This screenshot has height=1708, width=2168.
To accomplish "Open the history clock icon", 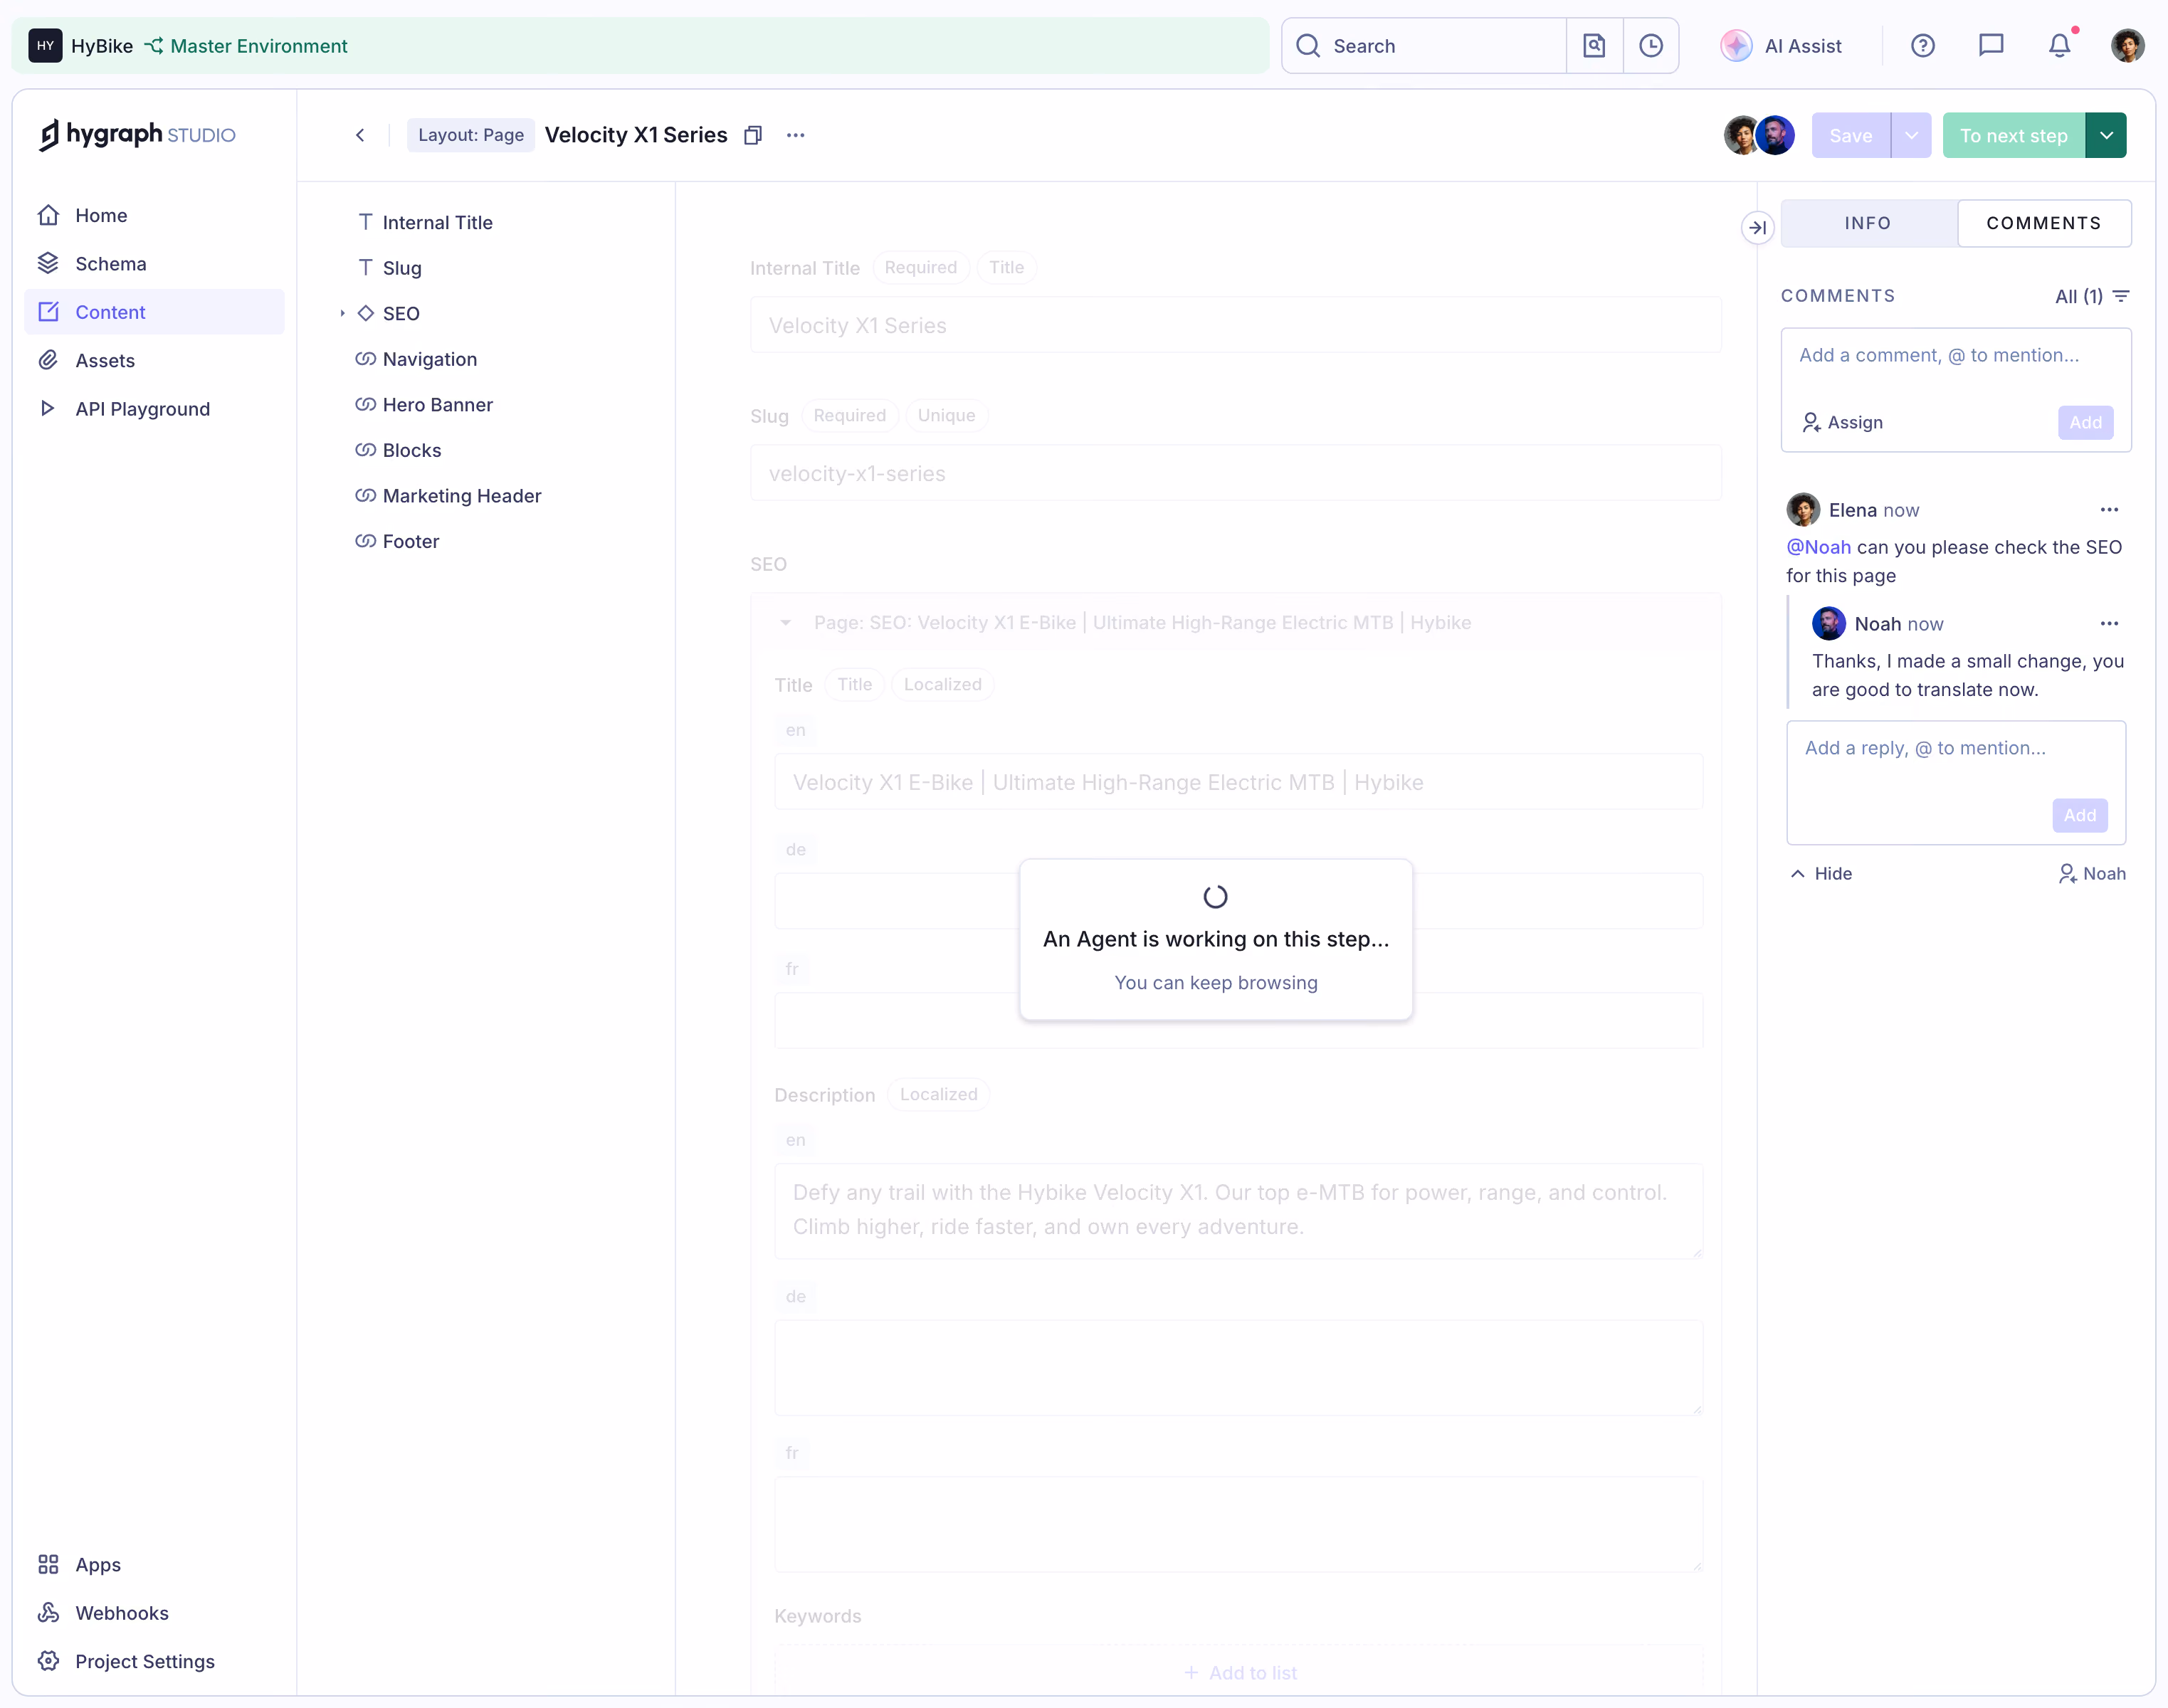I will (x=1651, y=46).
